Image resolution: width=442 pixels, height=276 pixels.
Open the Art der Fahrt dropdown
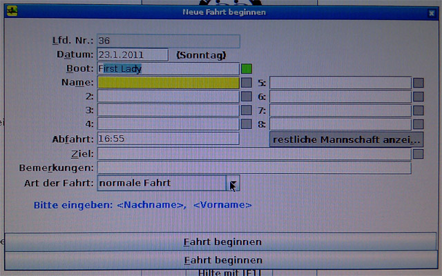coord(233,183)
